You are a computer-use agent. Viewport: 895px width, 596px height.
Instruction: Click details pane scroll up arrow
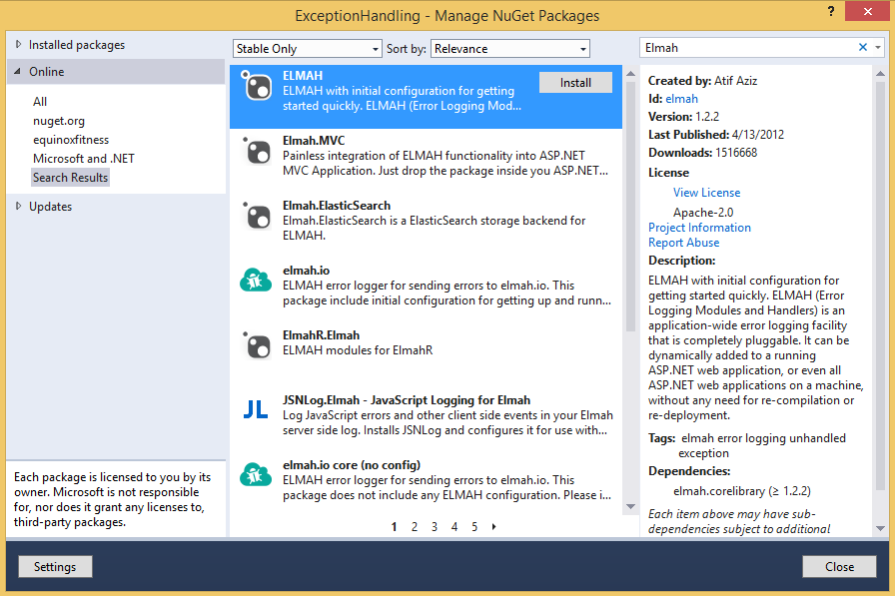(880, 73)
